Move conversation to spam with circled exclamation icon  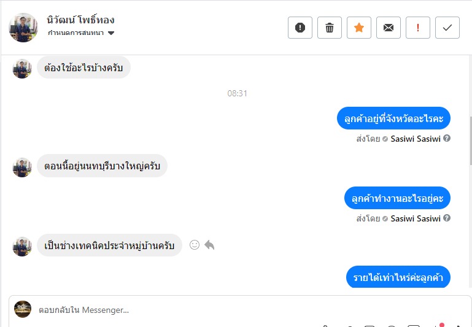[300, 28]
